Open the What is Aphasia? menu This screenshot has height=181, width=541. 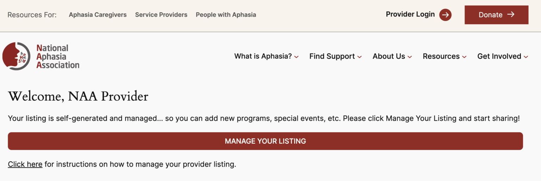pyautogui.click(x=263, y=56)
